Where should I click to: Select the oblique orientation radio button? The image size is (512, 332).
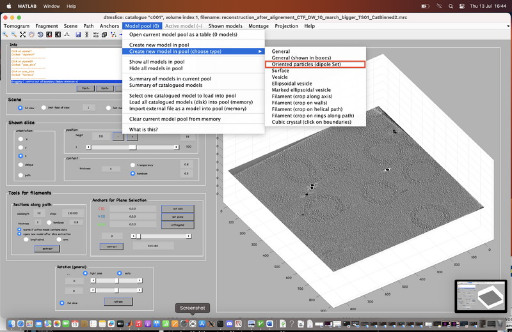coord(21,164)
